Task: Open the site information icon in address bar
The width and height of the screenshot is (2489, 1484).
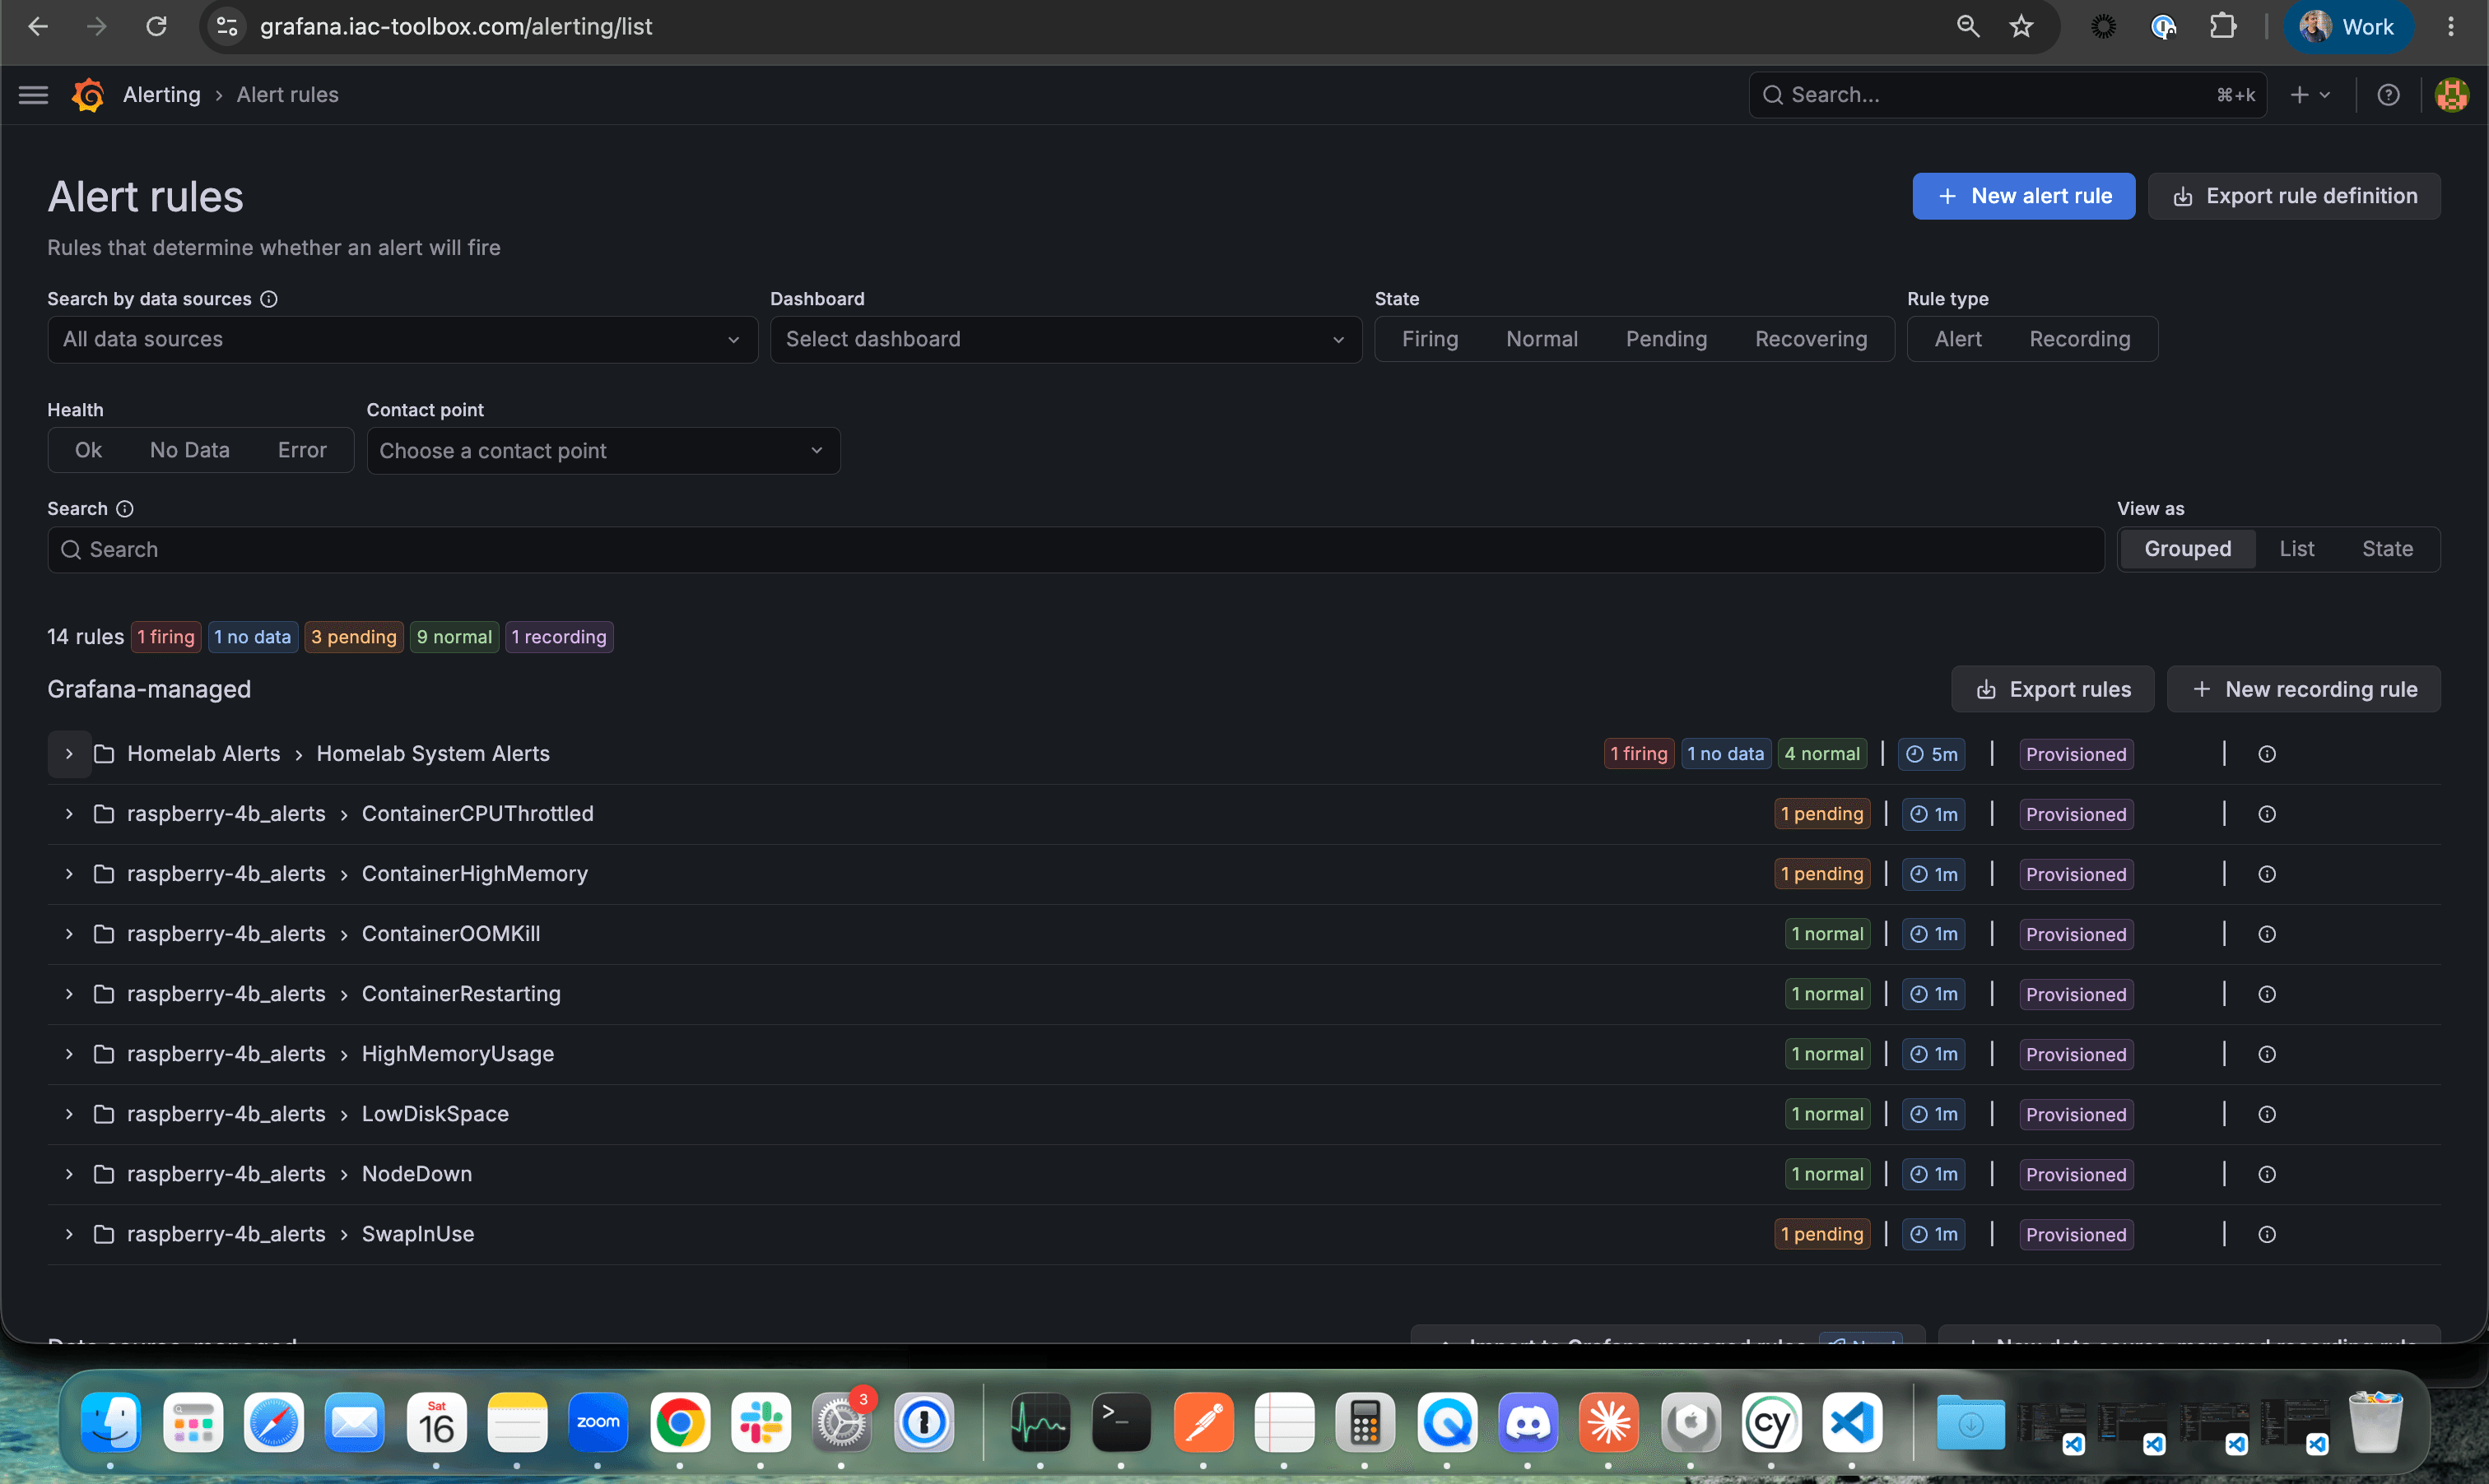Action: click(x=227, y=27)
